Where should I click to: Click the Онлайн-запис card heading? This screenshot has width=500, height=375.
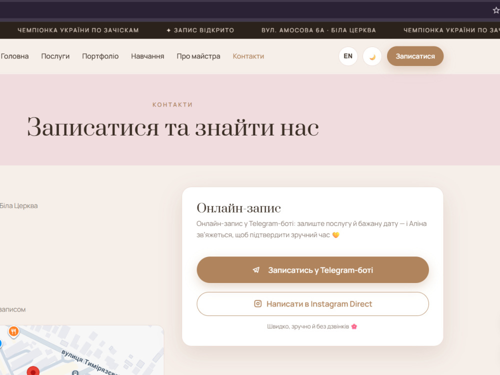click(238, 208)
